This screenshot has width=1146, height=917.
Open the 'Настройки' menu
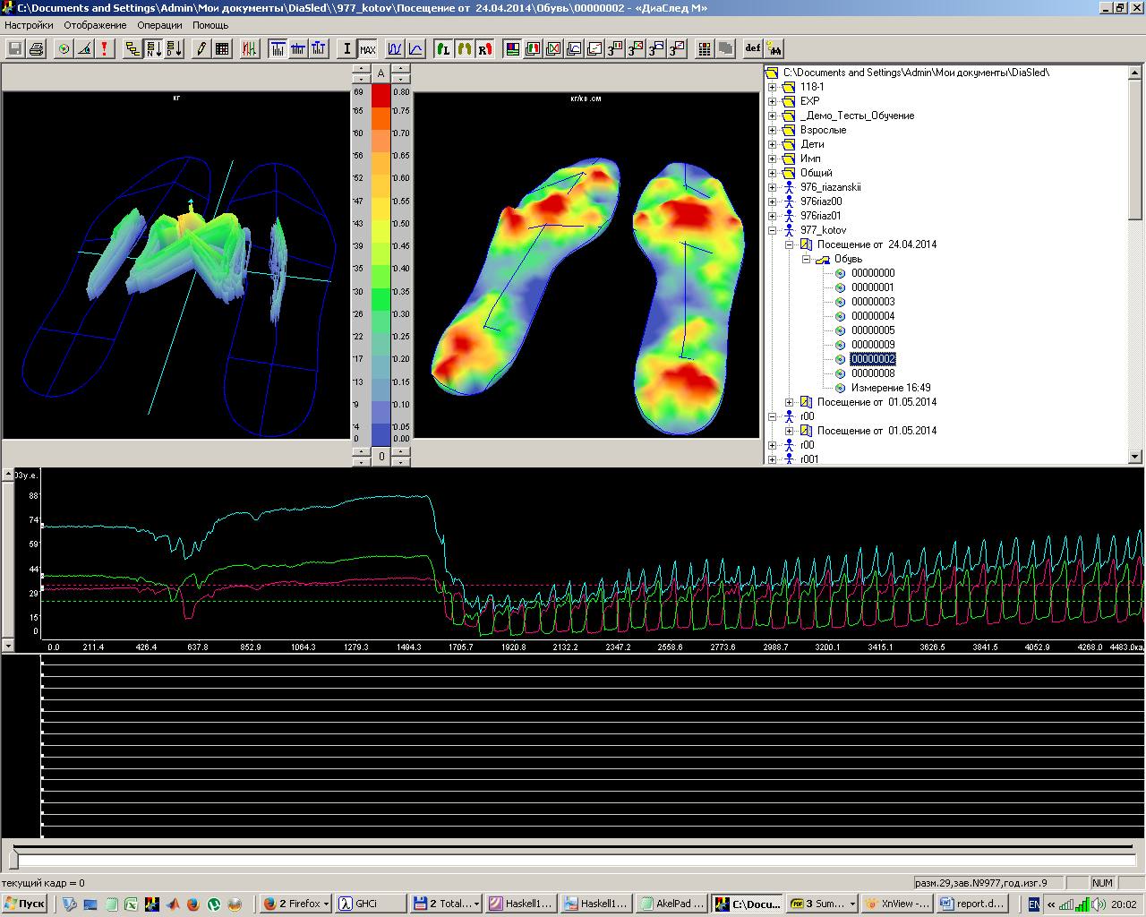29,25
